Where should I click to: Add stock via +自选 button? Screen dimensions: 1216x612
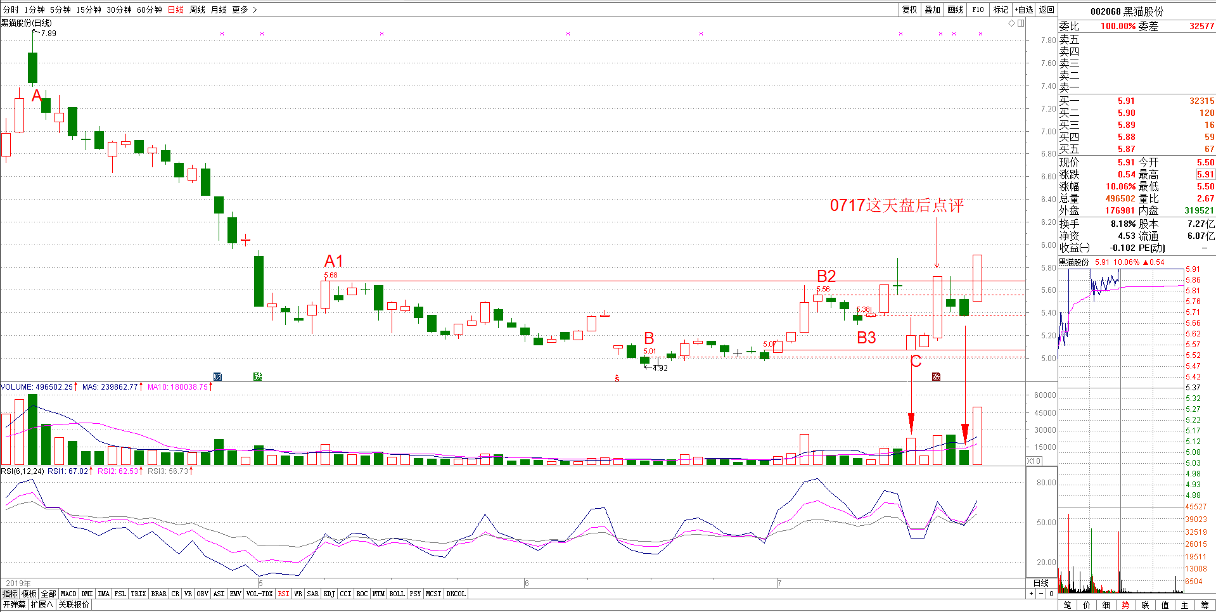[1024, 10]
